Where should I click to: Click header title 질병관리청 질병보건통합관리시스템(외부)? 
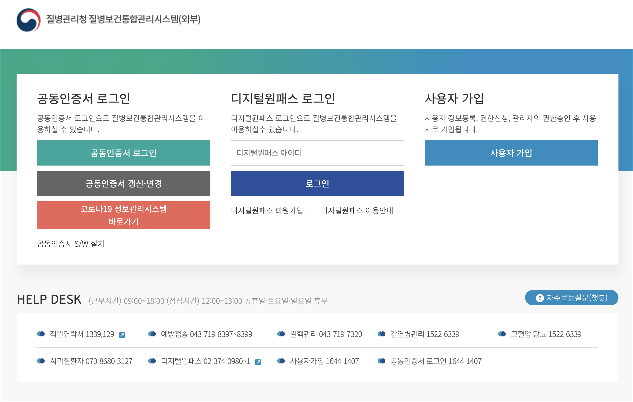pyautogui.click(x=123, y=19)
